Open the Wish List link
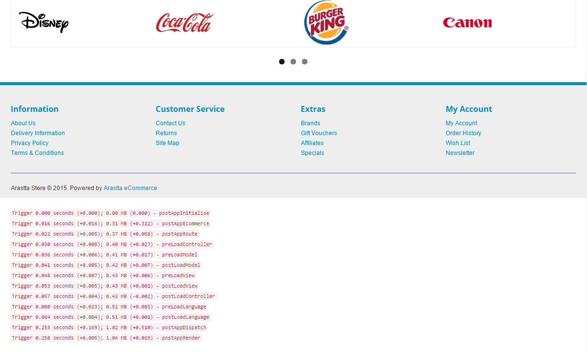Screen dimensions: 587x353 pos(458,143)
